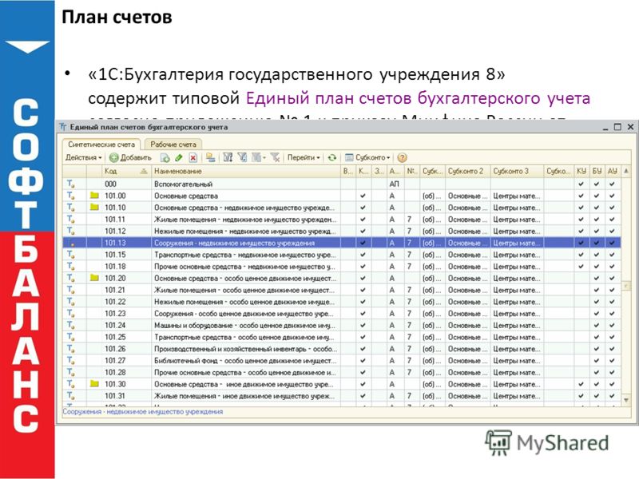Click the account icon of row 101.25

coord(71,337)
